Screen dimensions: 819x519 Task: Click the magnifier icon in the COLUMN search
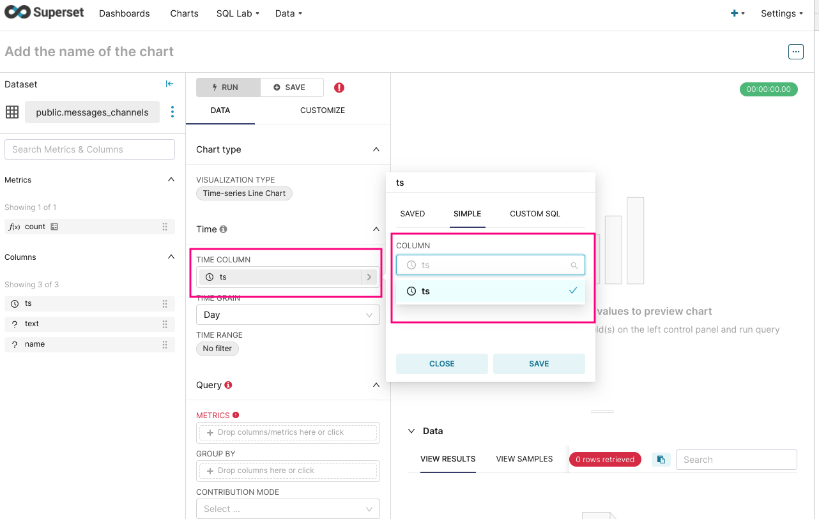[x=574, y=264]
